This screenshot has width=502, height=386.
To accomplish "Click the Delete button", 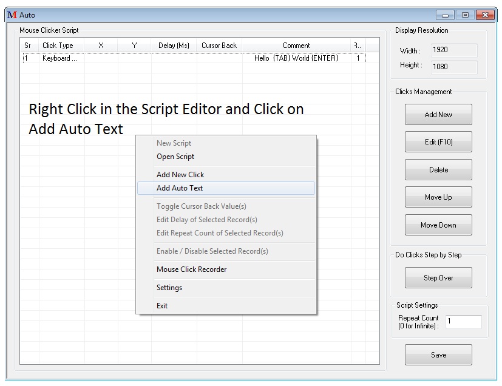I will click(x=438, y=169).
